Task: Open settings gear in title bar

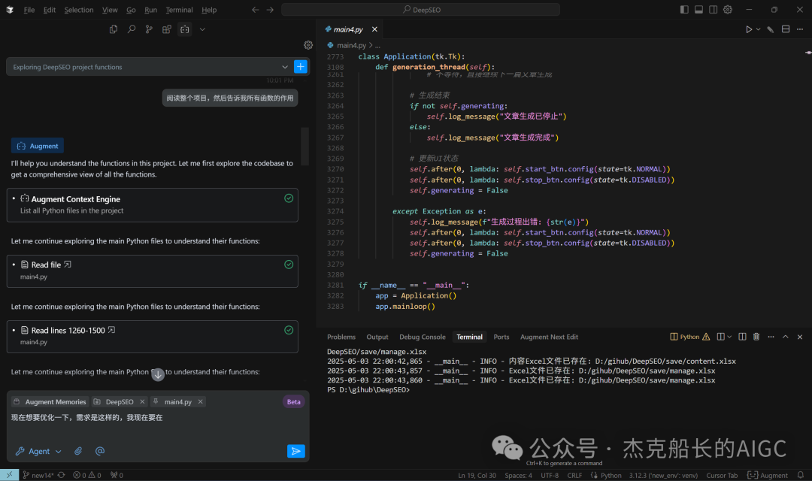Action: [728, 9]
